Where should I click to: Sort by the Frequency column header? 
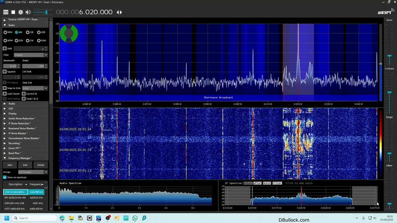pyautogui.click(x=36, y=184)
